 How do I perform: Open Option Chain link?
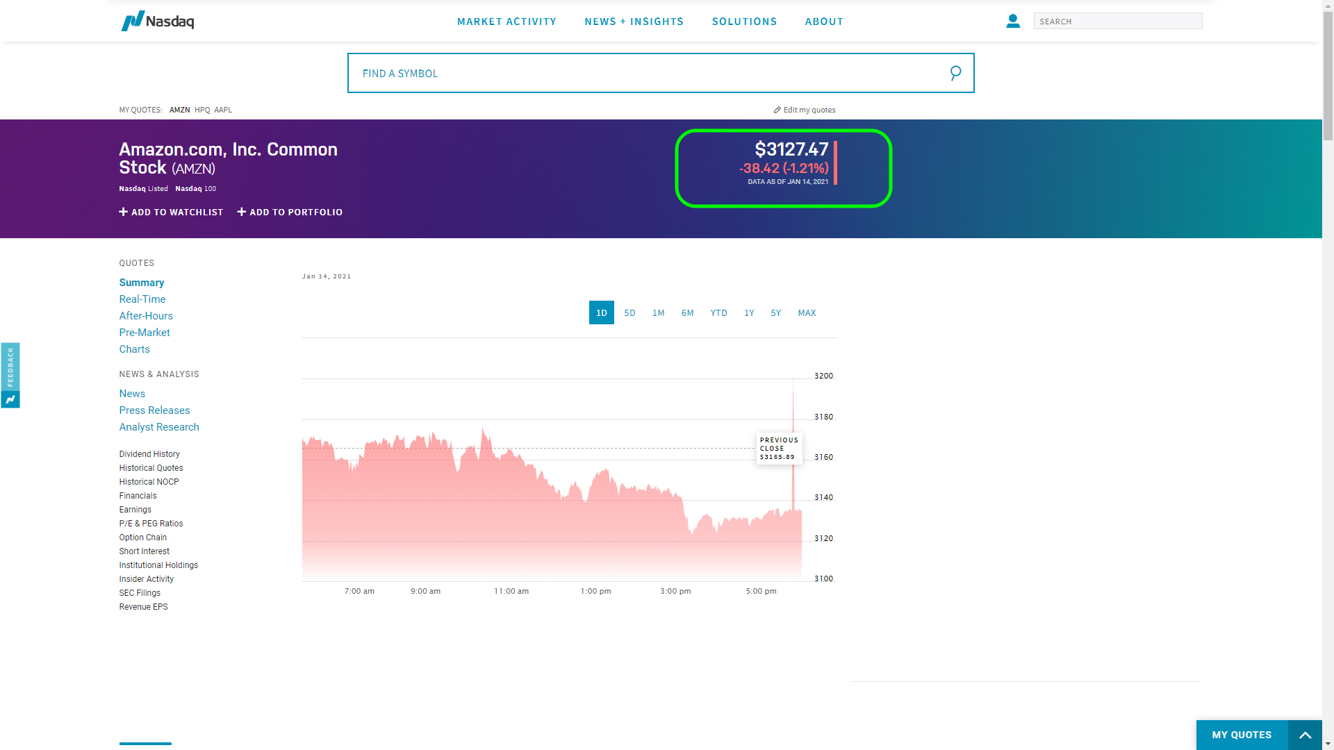142,537
